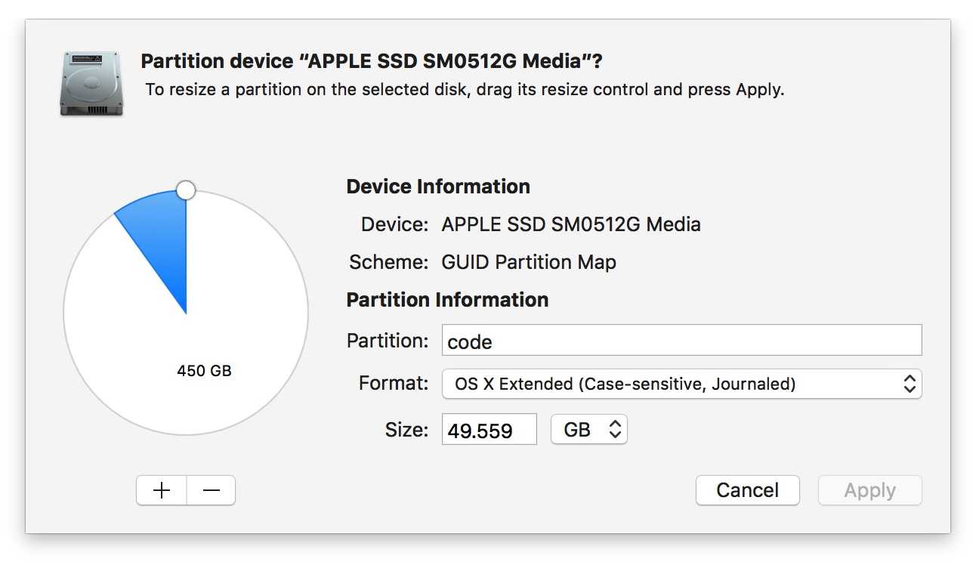Viewport: 976px width, 565px height.
Task: Click the Apply button
Action: tap(870, 490)
